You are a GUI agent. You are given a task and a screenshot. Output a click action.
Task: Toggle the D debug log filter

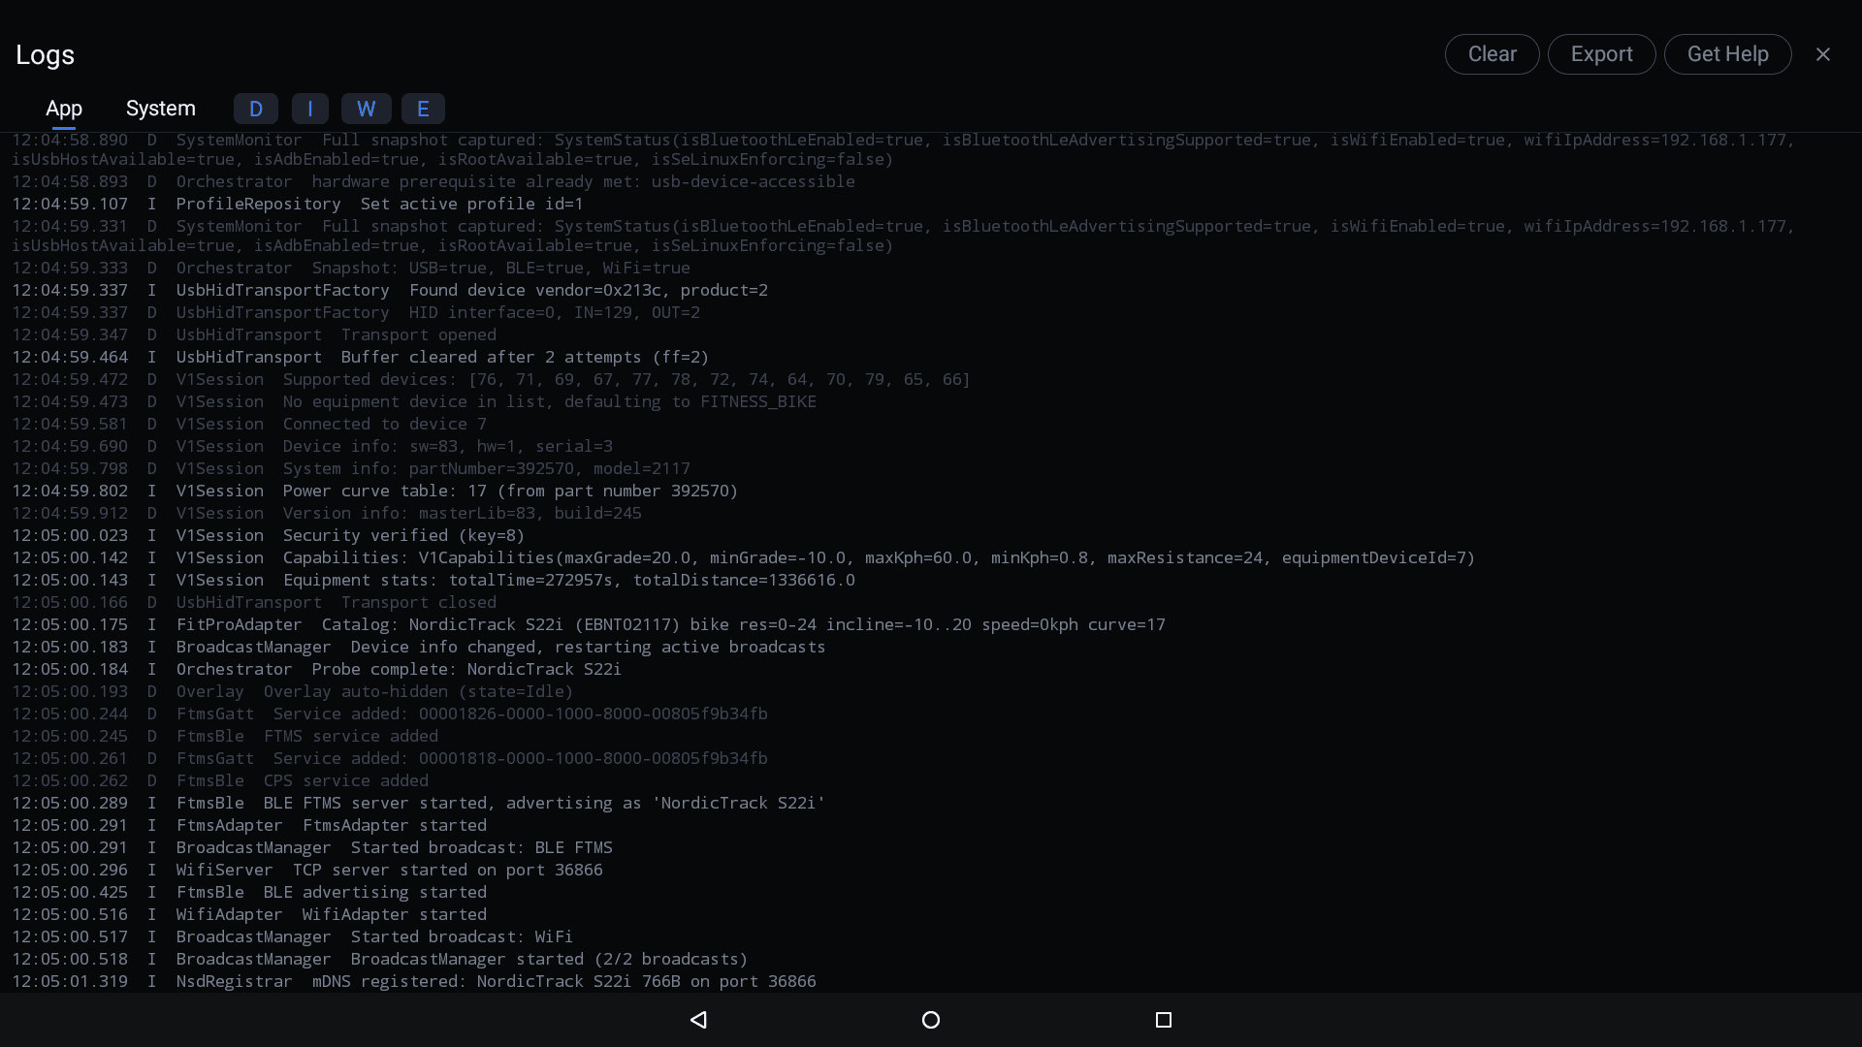tap(255, 109)
